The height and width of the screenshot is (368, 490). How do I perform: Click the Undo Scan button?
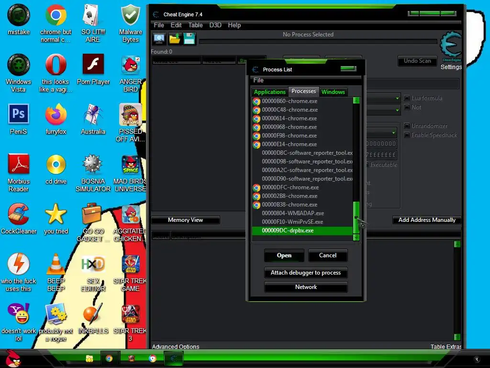[417, 61]
